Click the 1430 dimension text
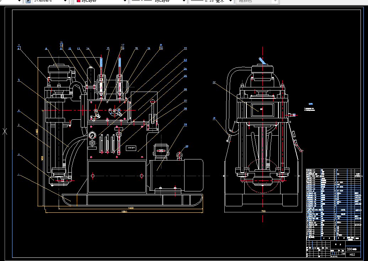Viewport: 368px width, 261px height. pos(131,208)
